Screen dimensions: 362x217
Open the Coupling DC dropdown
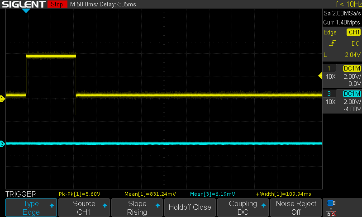point(242,208)
